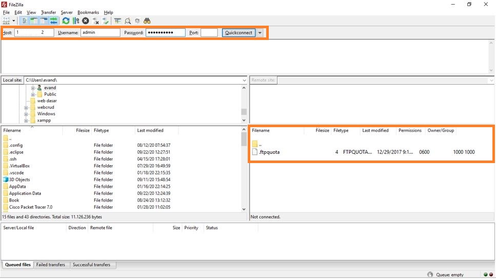496x280 pixels.
Task: Click the Quickconnect button
Action: [x=239, y=33]
